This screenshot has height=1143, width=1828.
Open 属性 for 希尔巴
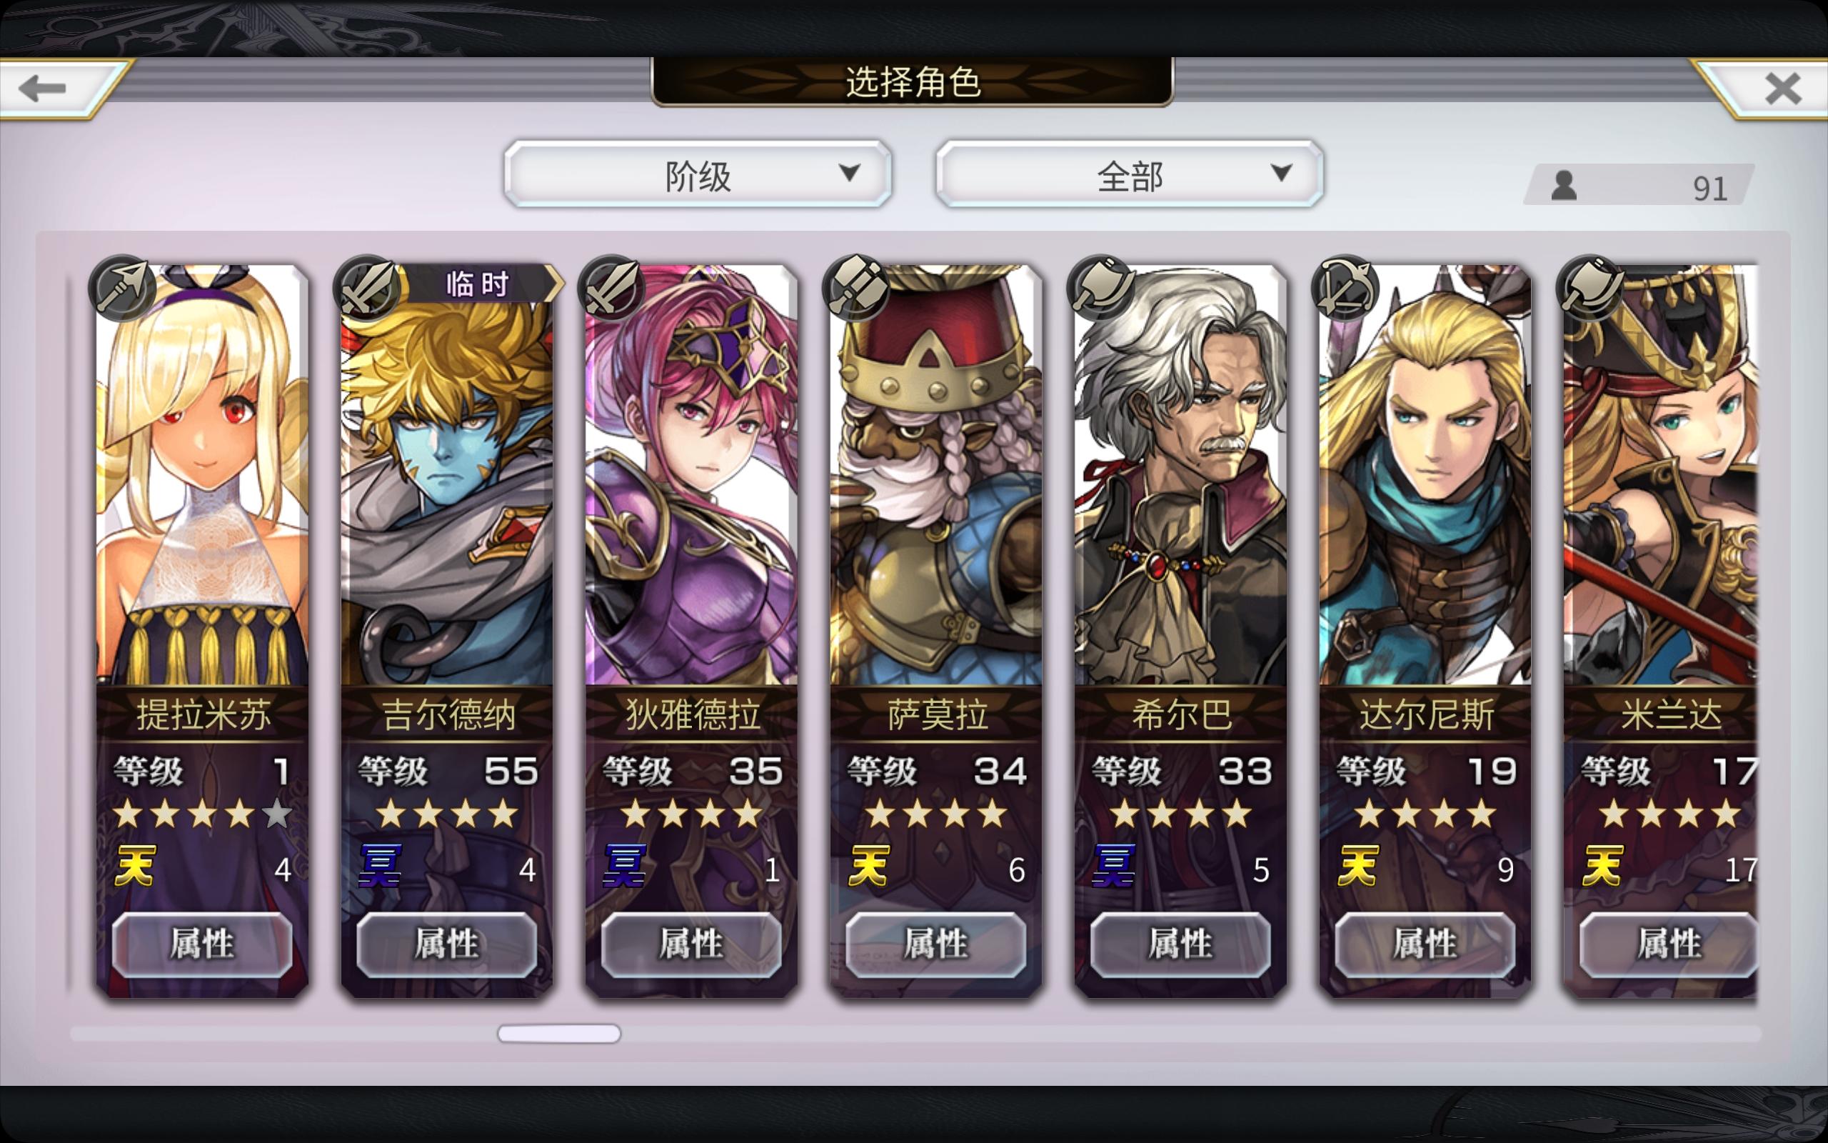coord(1180,944)
